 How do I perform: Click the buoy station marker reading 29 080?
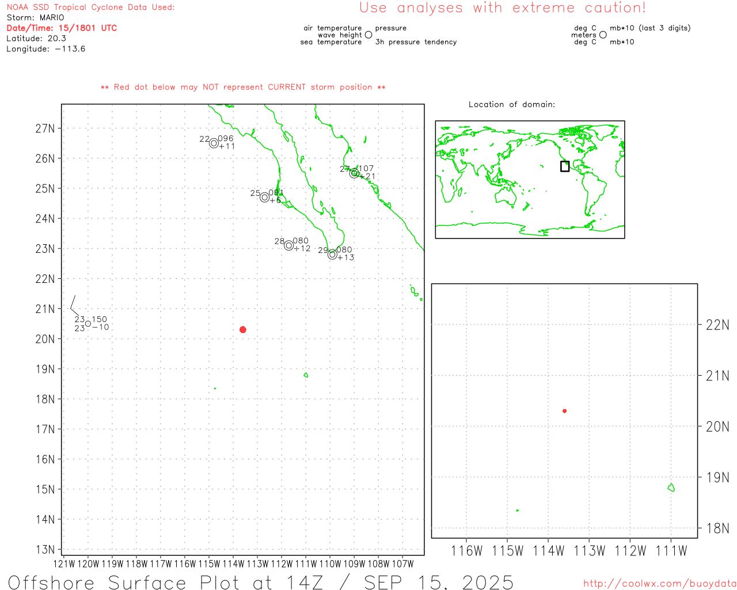(332, 254)
